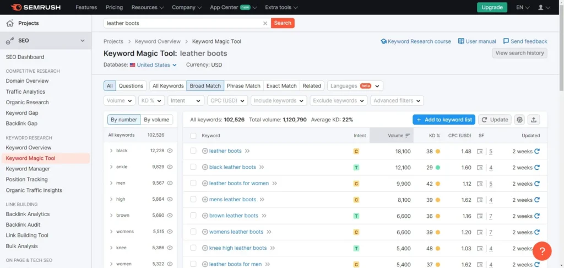Screen dimensions: 564x268
Task: Open the user account icon menu
Action: [544, 7]
